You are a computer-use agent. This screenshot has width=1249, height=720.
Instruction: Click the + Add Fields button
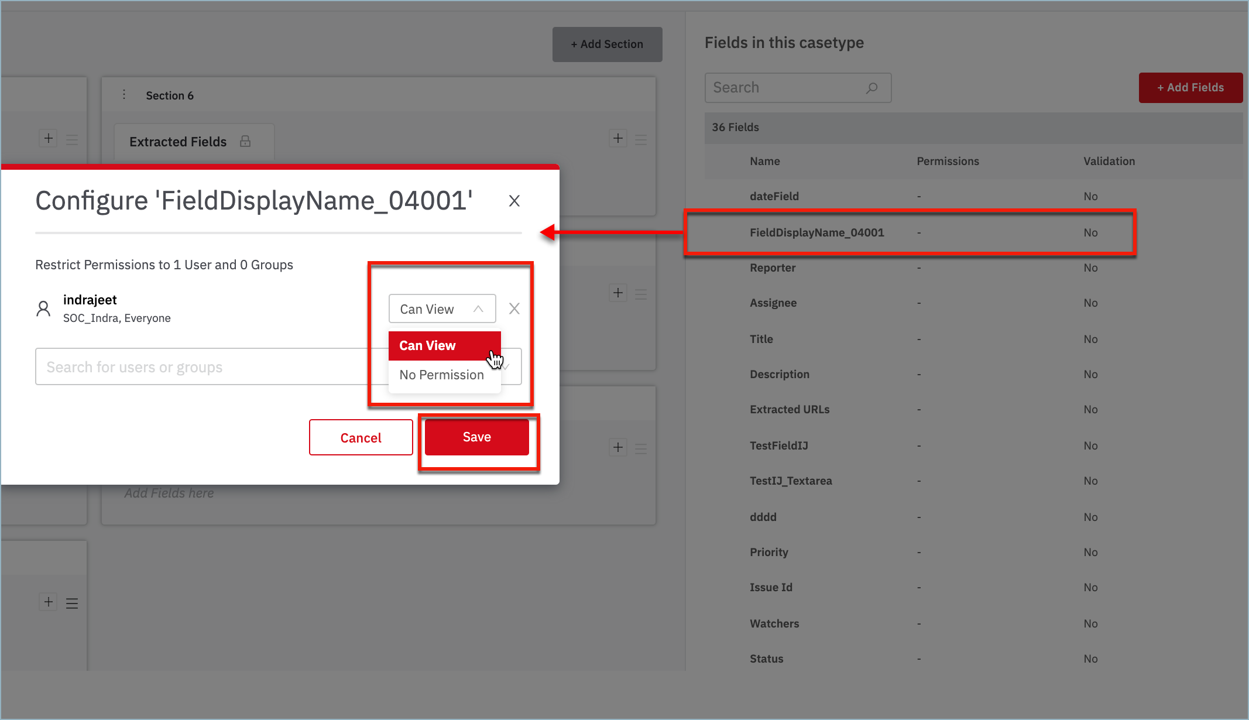click(x=1190, y=87)
